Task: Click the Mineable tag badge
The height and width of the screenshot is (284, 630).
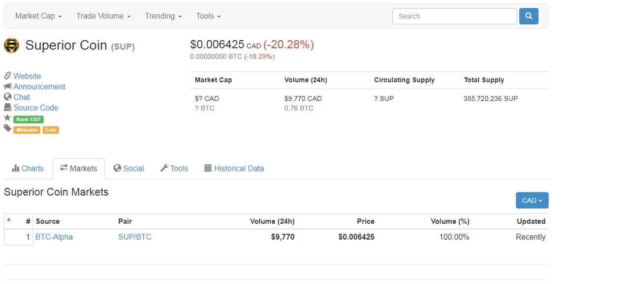Action: coord(27,130)
